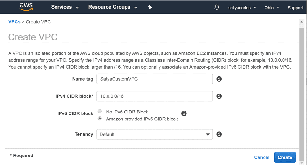Image resolution: width=307 pixels, height=165 pixels.
Task: Click the AWS logo home icon
Action: pyautogui.click(x=26, y=7)
